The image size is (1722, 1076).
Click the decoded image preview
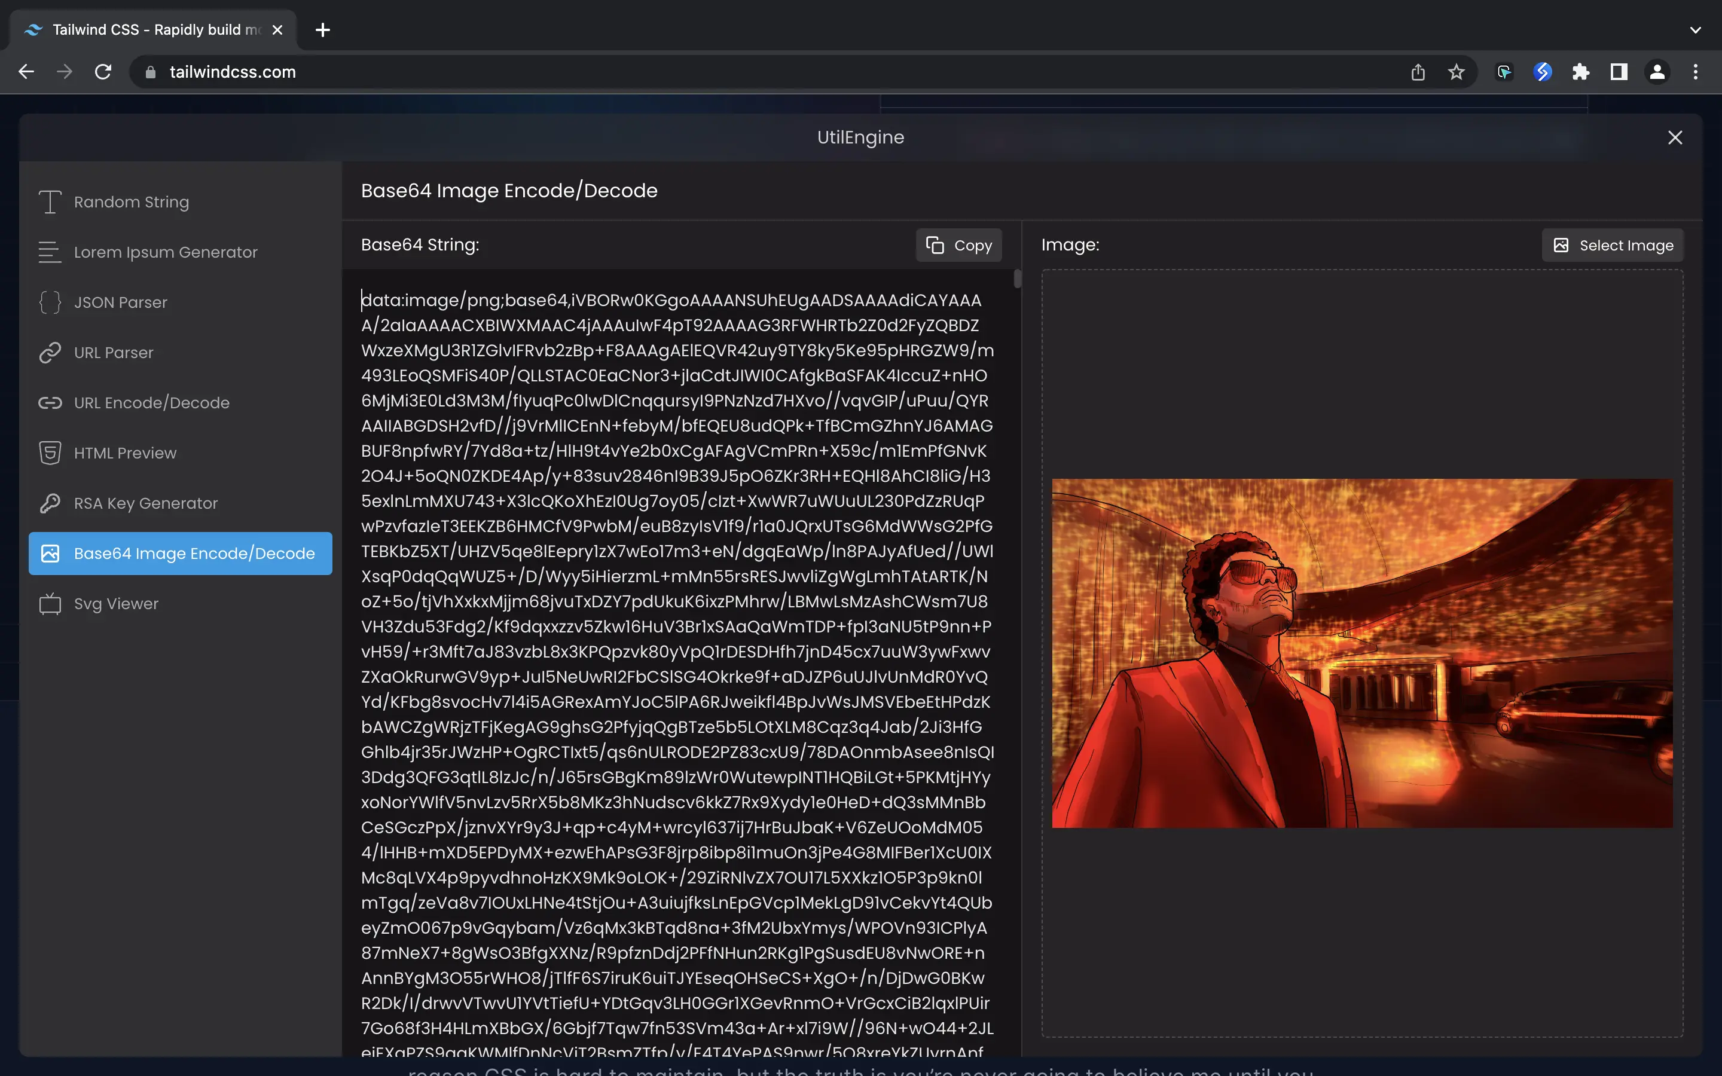1362,653
